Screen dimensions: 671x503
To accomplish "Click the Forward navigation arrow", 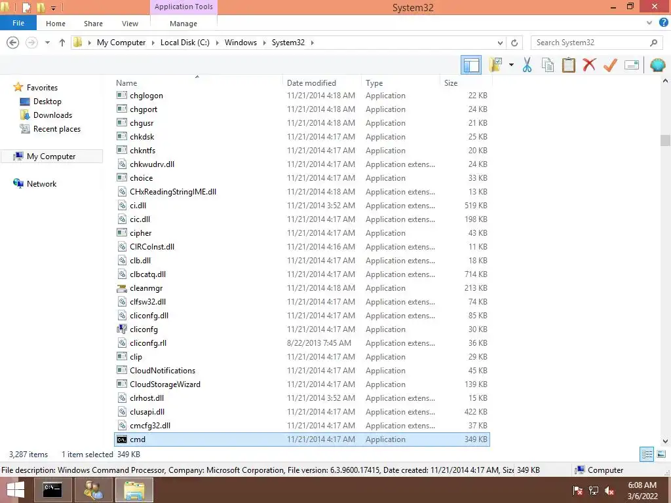I will click(x=31, y=43).
